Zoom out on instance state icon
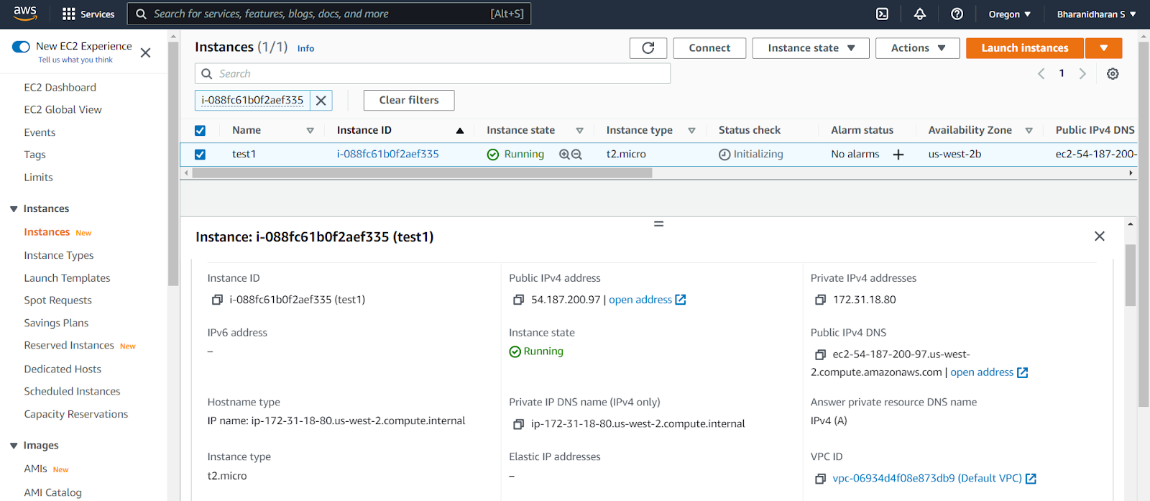 coord(576,154)
